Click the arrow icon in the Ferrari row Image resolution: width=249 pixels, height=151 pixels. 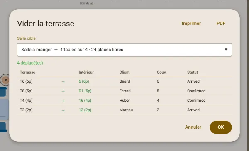pyautogui.click(x=63, y=91)
